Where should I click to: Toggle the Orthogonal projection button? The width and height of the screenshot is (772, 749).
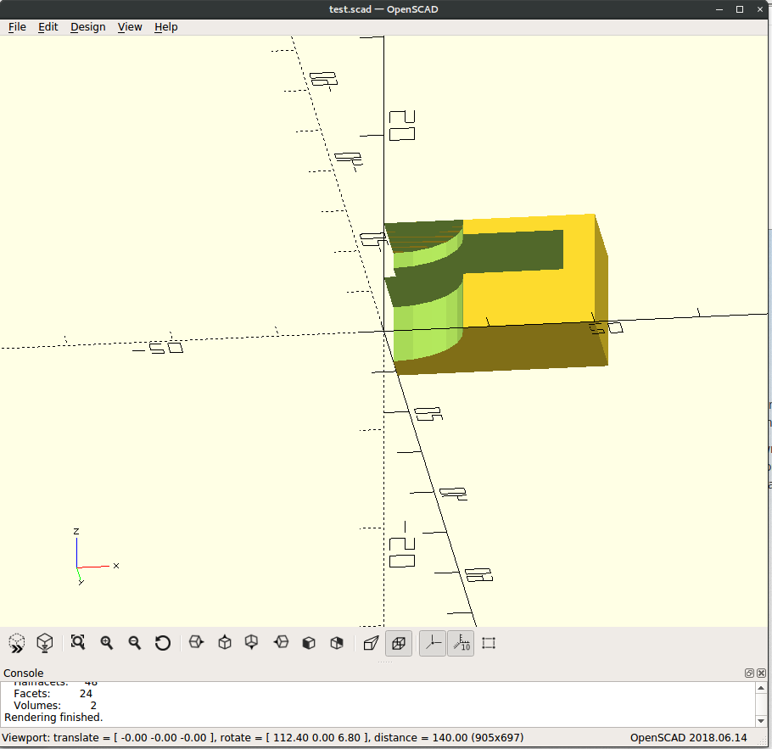(399, 643)
